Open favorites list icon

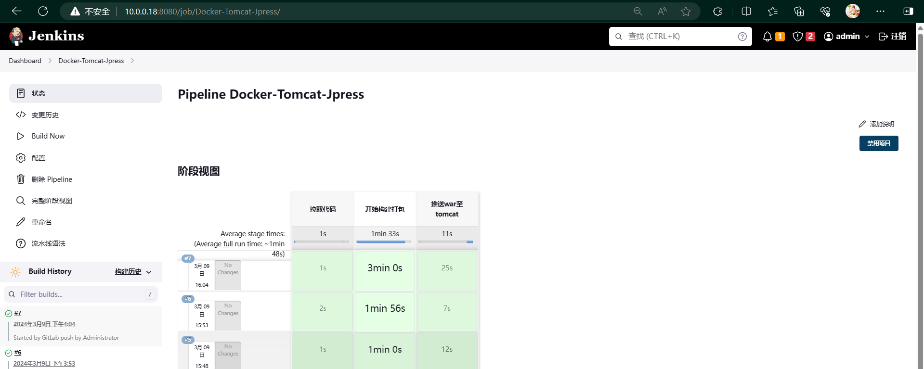773,11
